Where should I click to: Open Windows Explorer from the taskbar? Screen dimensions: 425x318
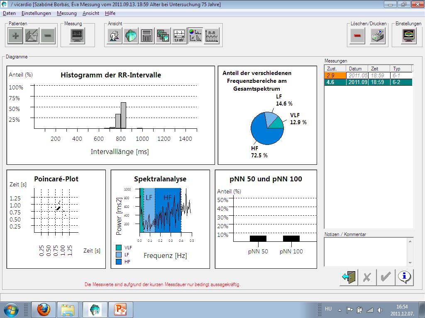68,310
